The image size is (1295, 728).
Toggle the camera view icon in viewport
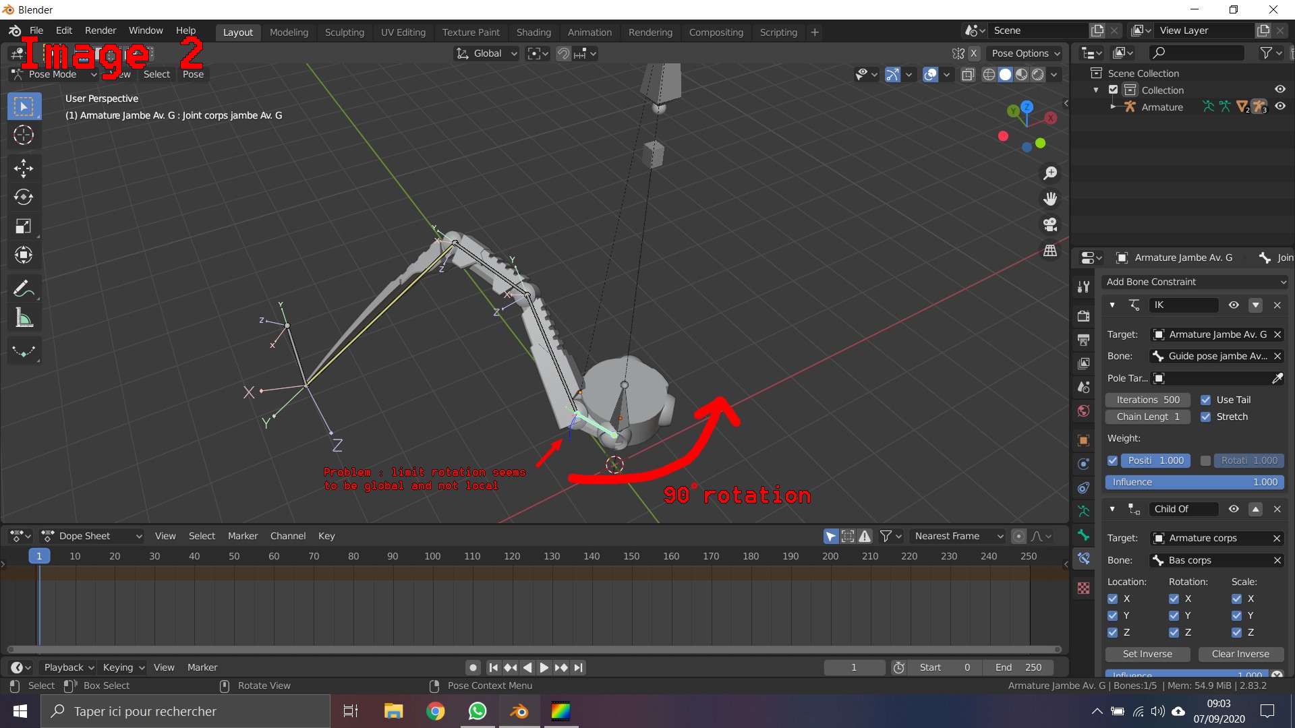coord(1050,224)
